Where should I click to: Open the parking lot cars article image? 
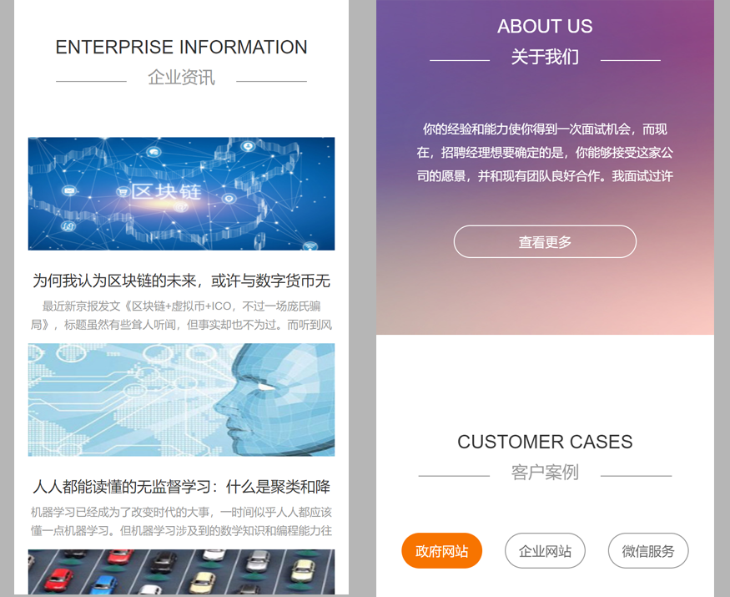(181, 572)
